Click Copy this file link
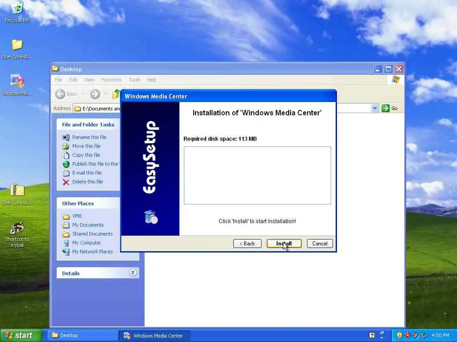457x342 pixels. pyautogui.click(x=86, y=155)
